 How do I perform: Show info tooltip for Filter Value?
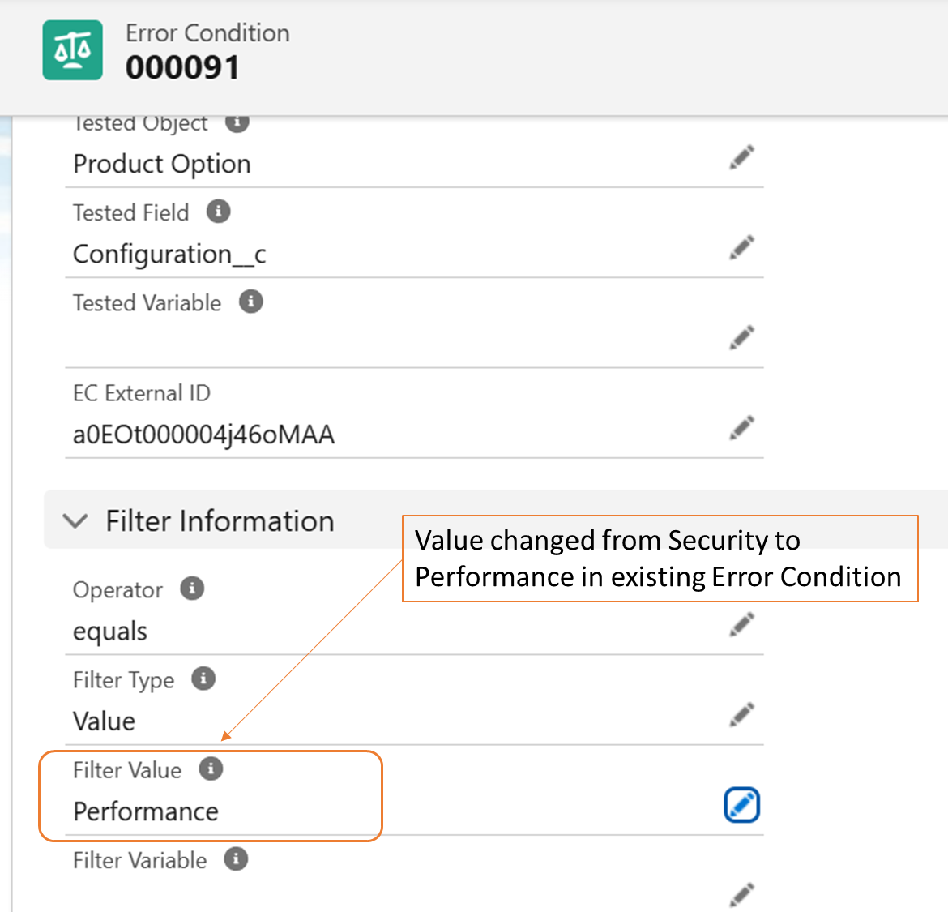(x=211, y=769)
